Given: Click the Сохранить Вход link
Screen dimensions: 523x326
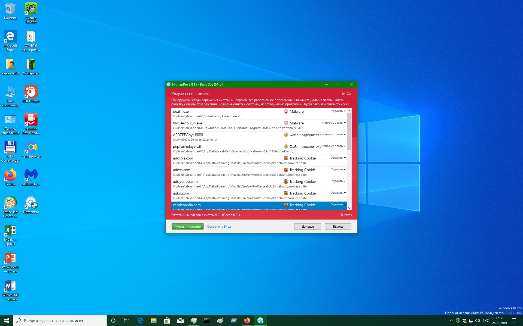Looking at the screenshot, I should (x=219, y=227).
